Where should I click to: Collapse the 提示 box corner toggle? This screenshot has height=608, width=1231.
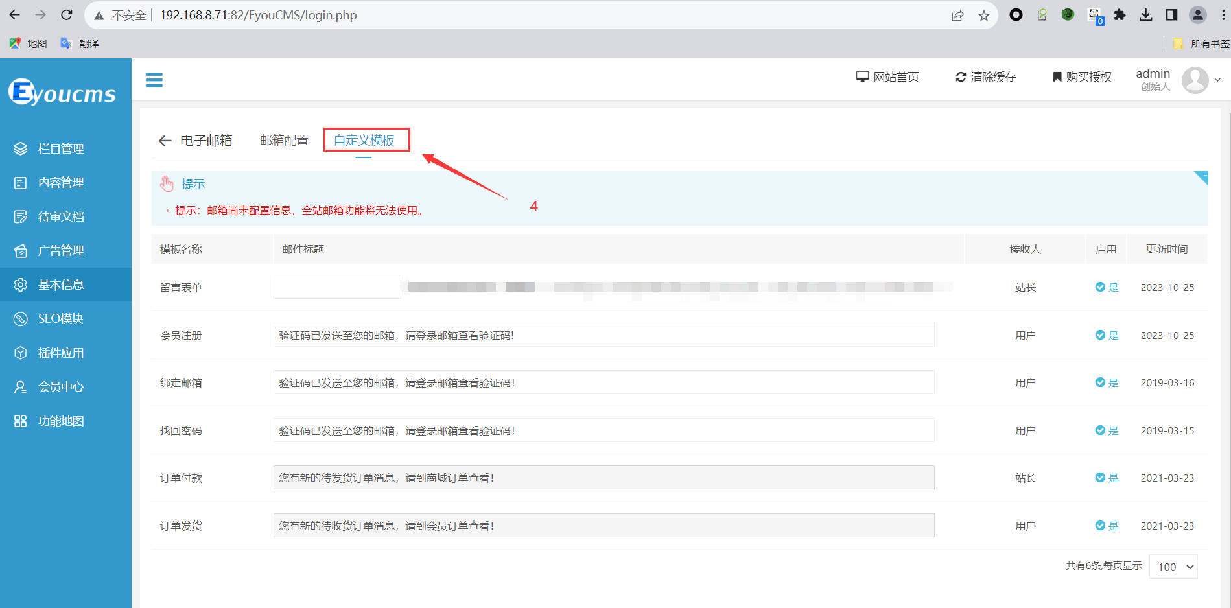[x=1202, y=177]
